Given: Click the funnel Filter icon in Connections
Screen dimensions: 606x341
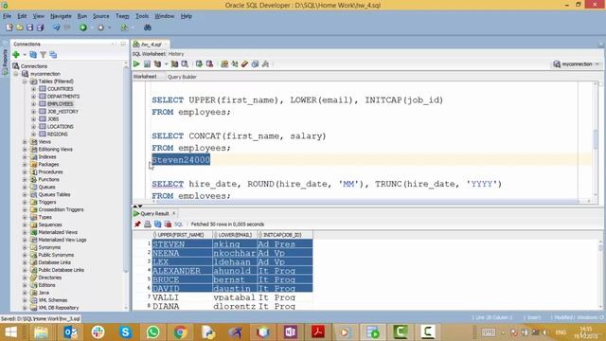Looking at the screenshot, I should pyautogui.click(x=44, y=55).
